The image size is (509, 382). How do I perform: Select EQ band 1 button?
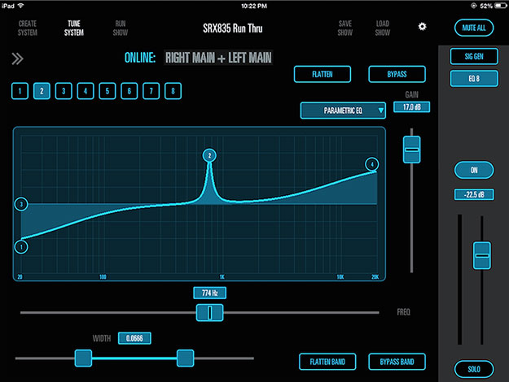point(20,91)
